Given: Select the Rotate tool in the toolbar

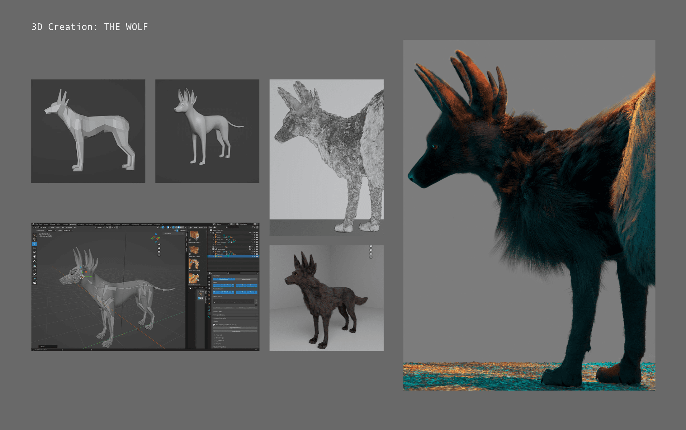Looking at the screenshot, I should tap(34, 248).
